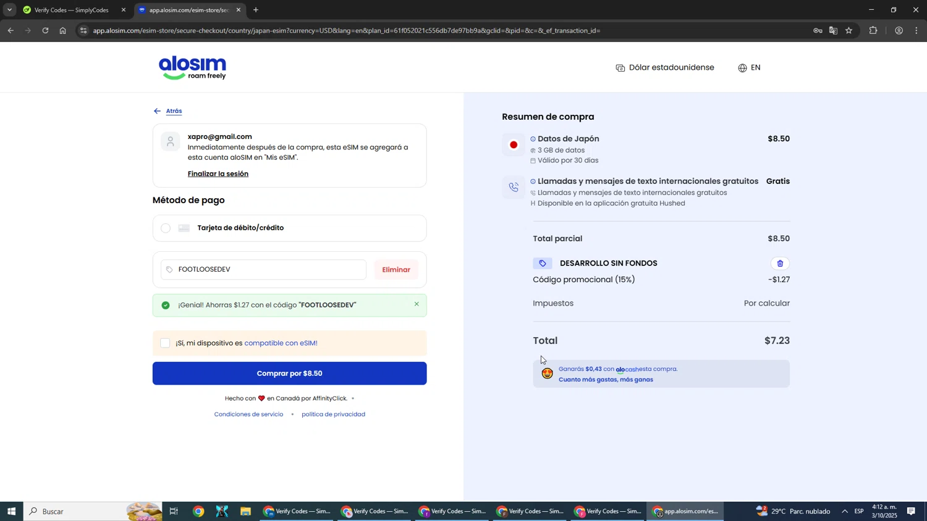Click the back arrow icon beside Atrás
Viewport: 927px width, 521px height.
(157, 111)
